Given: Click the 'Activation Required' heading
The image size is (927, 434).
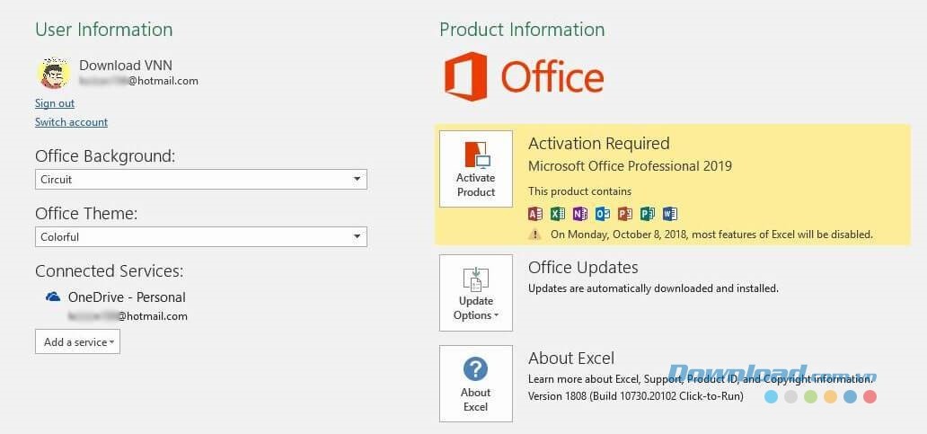Looking at the screenshot, I should (x=599, y=144).
